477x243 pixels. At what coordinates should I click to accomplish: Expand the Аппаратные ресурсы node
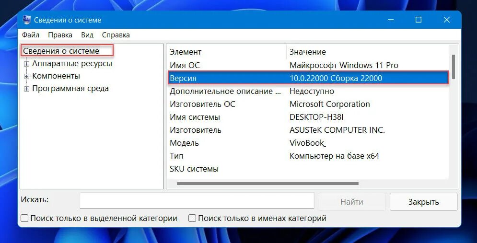click(x=27, y=64)
